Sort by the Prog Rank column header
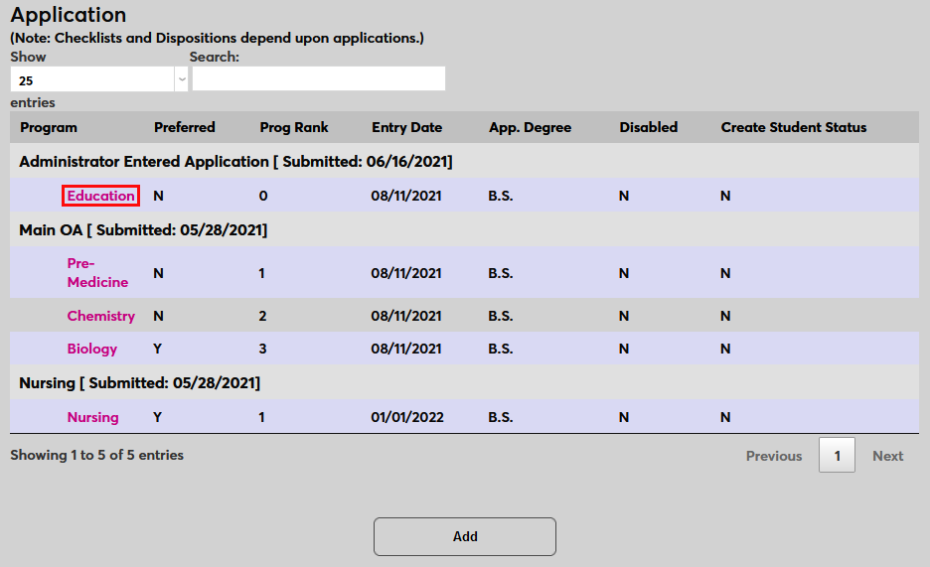The image size is (930, 567). [293, 127]
